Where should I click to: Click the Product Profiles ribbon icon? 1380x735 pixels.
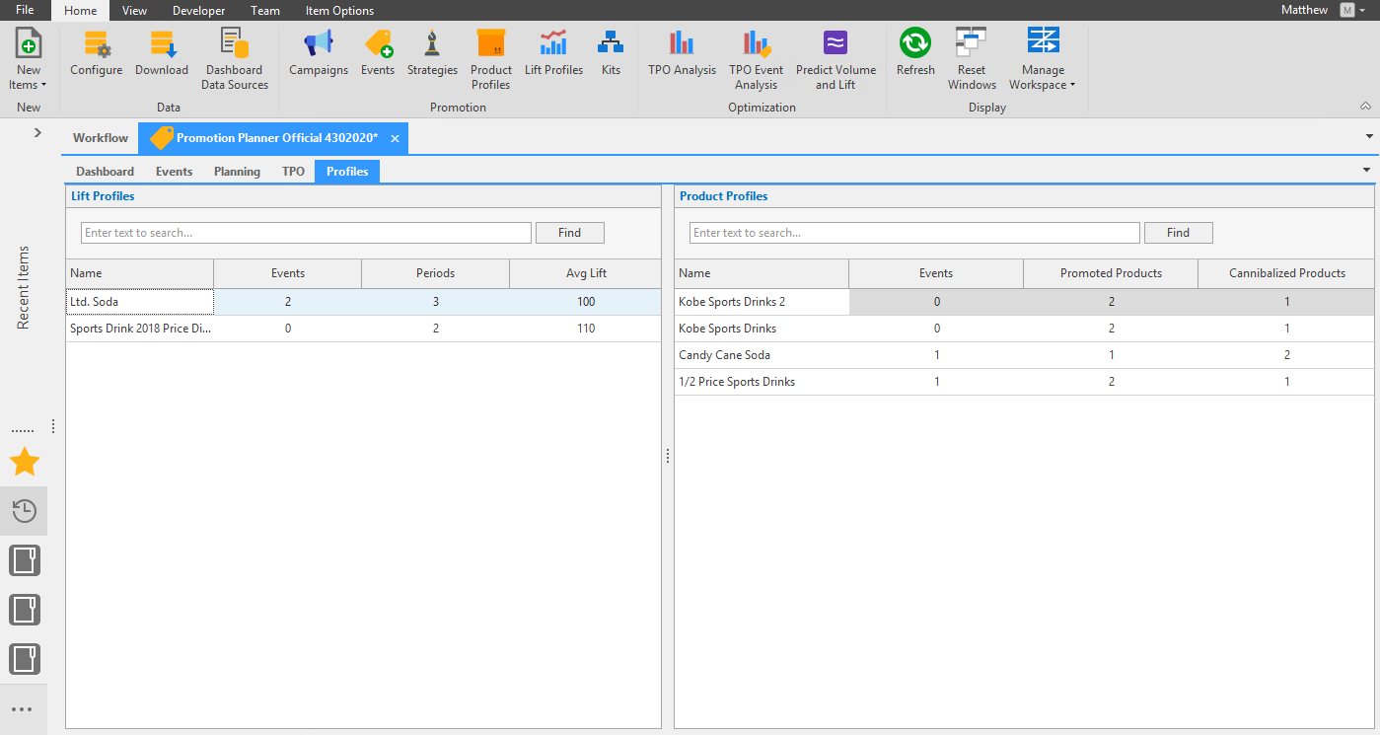tap(491, 59)
